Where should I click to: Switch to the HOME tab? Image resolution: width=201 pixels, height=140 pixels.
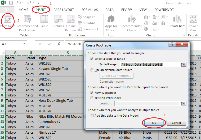tap(23, 10)
